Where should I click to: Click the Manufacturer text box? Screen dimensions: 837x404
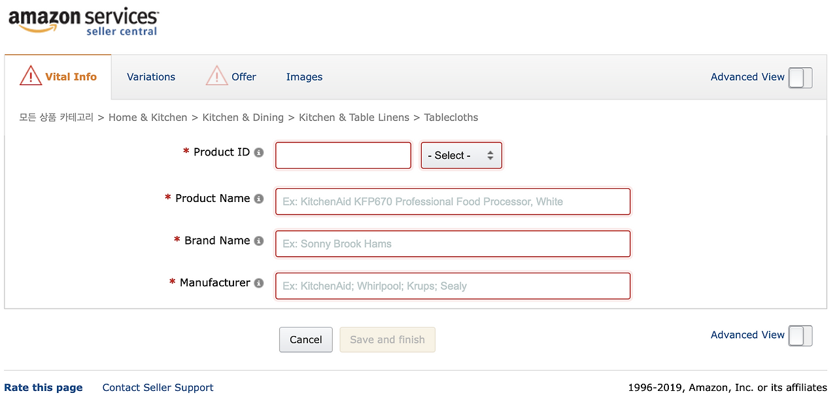(453, 286)
